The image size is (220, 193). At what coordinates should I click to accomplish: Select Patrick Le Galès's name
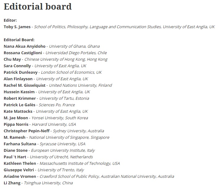click(x=20, y=105)
